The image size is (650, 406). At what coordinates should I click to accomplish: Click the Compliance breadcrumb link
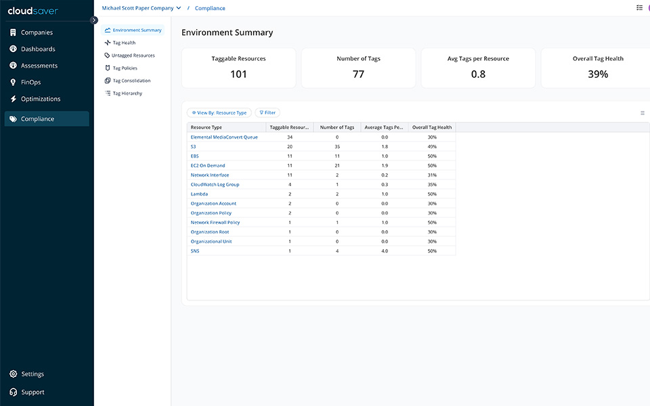(x=210, y=8)
